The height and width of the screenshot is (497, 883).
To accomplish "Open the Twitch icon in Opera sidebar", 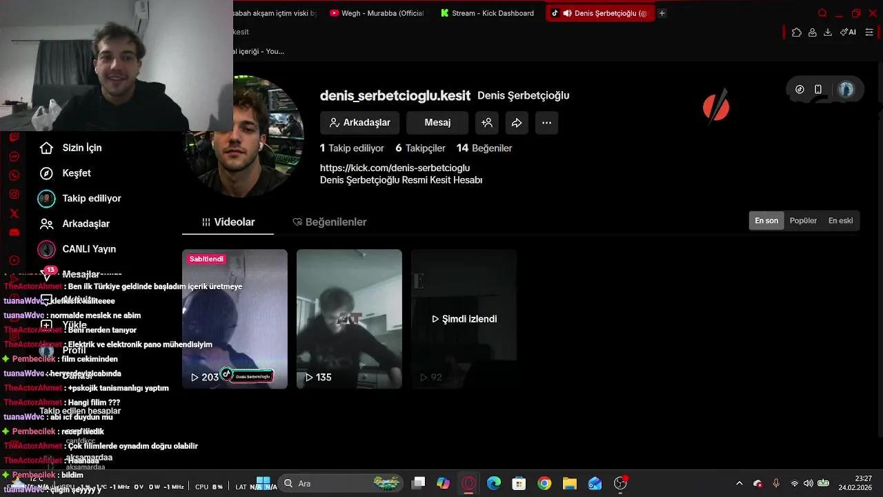I will [x=14, y=137].
